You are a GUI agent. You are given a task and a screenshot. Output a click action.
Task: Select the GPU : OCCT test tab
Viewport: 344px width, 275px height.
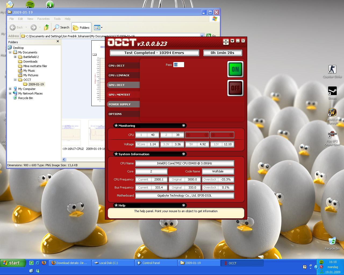[124, 85]
